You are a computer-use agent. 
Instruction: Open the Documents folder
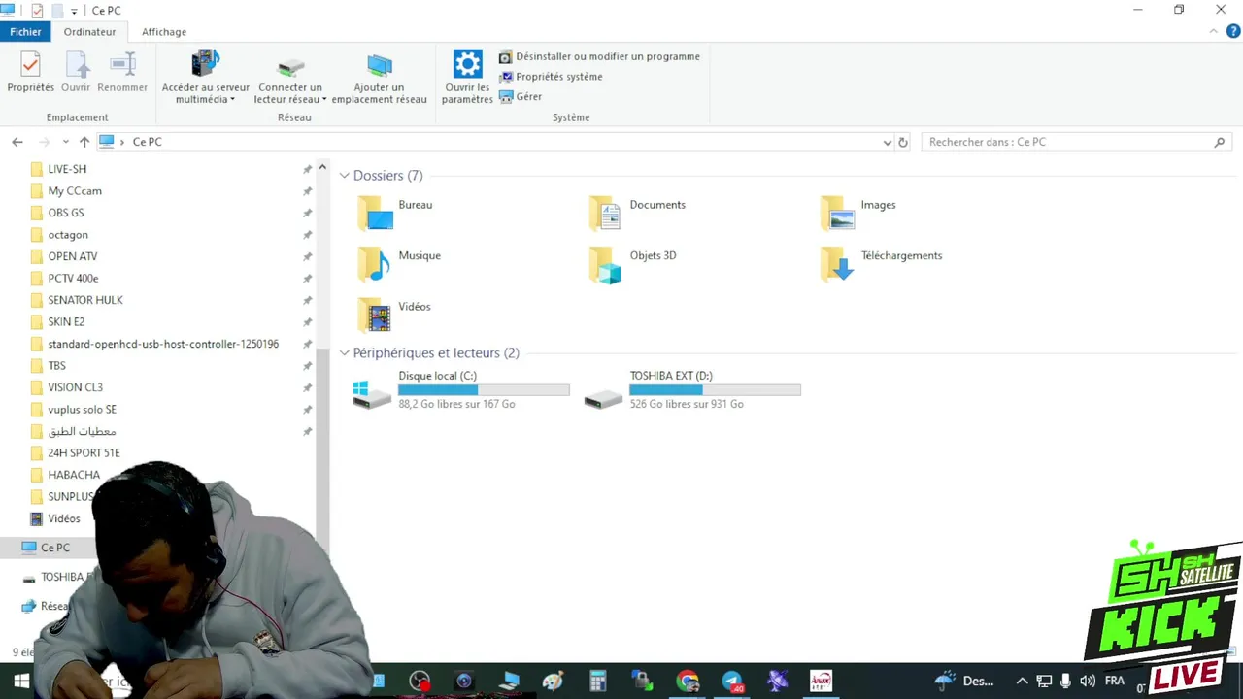coord(637,213)
